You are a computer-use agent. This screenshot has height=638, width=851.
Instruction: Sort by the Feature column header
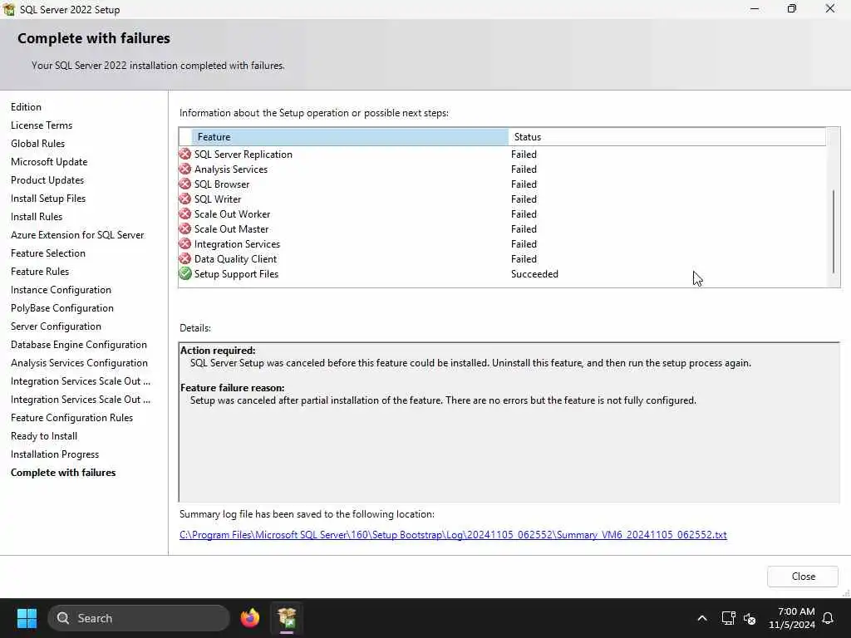click(350, 137)
